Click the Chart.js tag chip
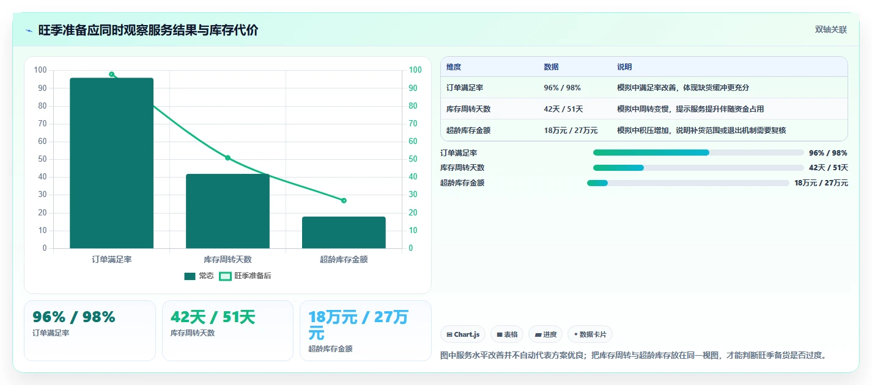This screenshot has height=385, width=872. point(463,334)
